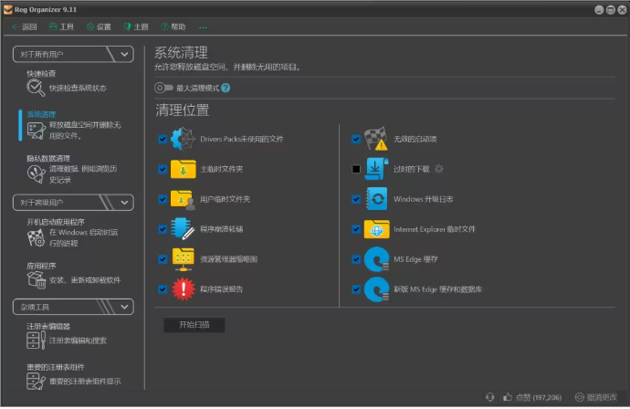
Task: Uncheck the MS Edge 缓存 checkbox
Action: click(356, 259)
